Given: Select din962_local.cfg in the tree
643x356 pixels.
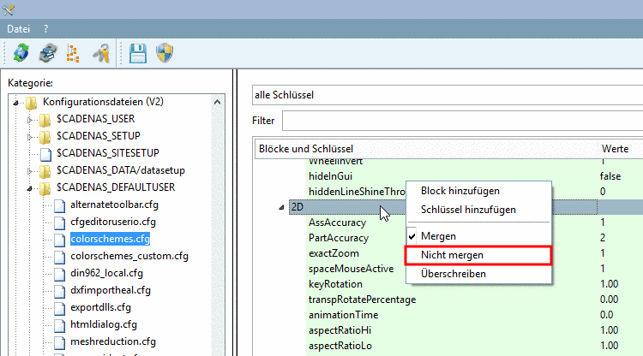Looking at the screenshot, I should coord(106,273).
